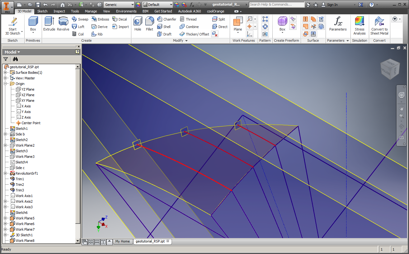The height and width of the screenshot is (254, 409).
Task: Click the Combine tool
Action: point(189,27)
